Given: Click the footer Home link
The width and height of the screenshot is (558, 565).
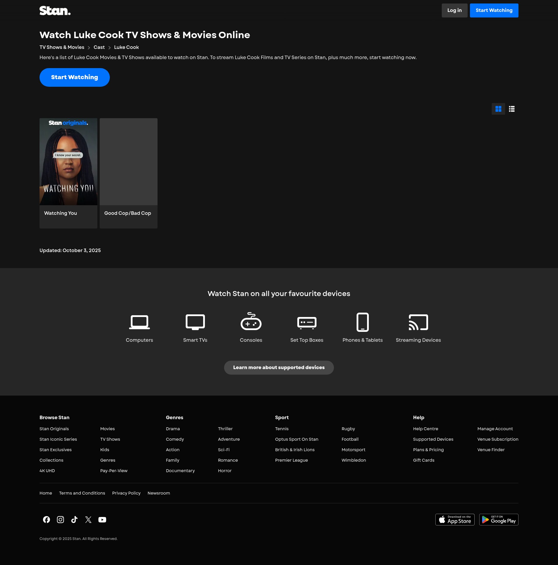Looking at the screenshot, I should [46, 493].
